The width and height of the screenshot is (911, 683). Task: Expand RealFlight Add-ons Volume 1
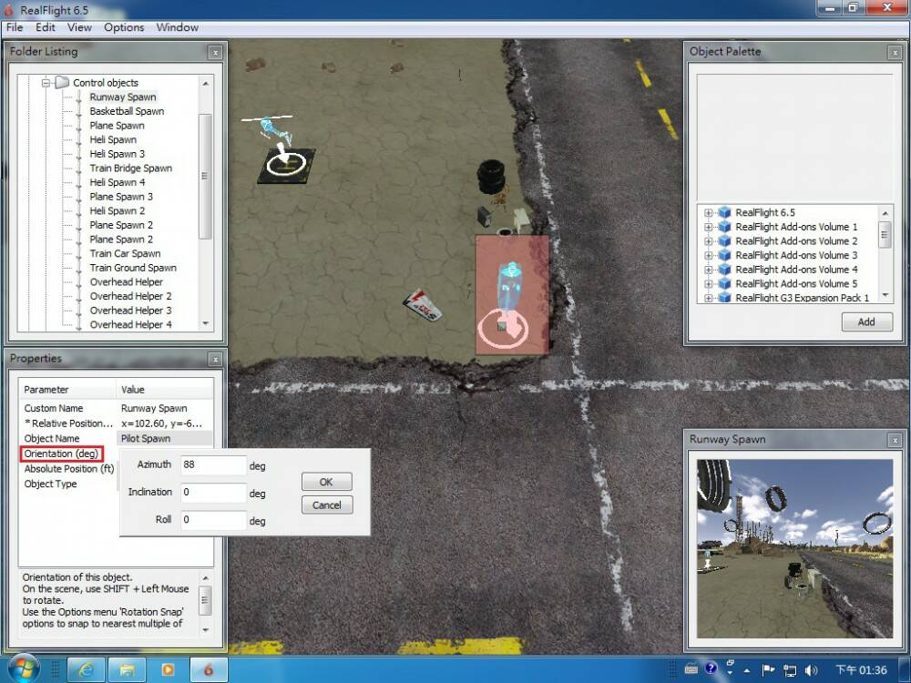point(708,227)
